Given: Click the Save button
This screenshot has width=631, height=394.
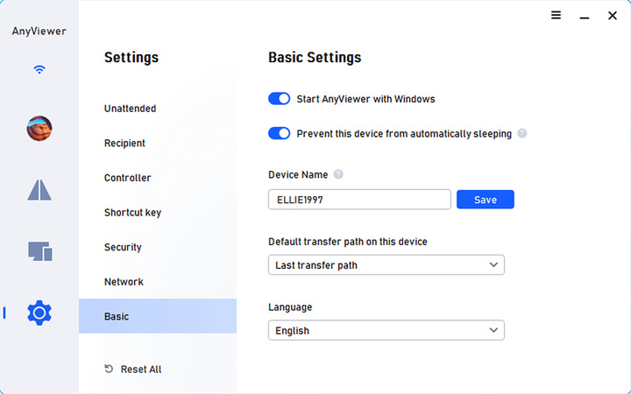Looking at the screenshot, I should click(485, 200).
